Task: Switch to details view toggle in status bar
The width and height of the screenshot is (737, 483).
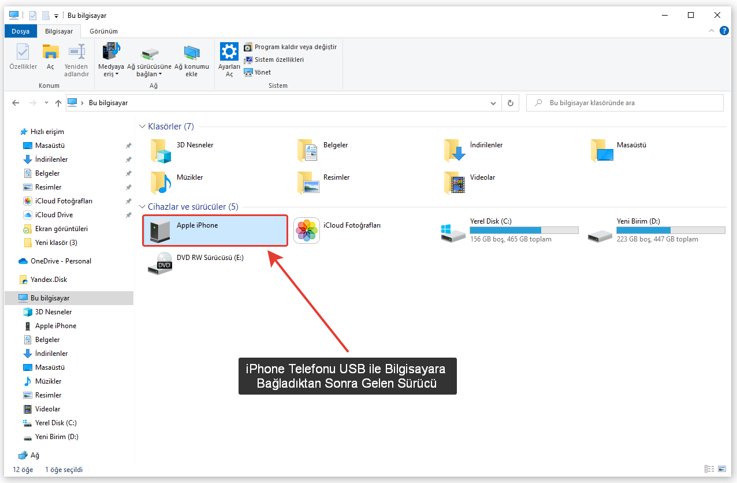Action: 709,469
